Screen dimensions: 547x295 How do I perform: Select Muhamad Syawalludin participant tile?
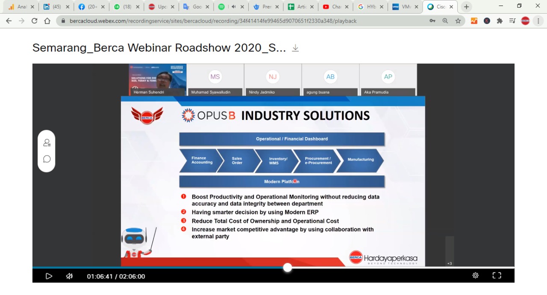215,79
